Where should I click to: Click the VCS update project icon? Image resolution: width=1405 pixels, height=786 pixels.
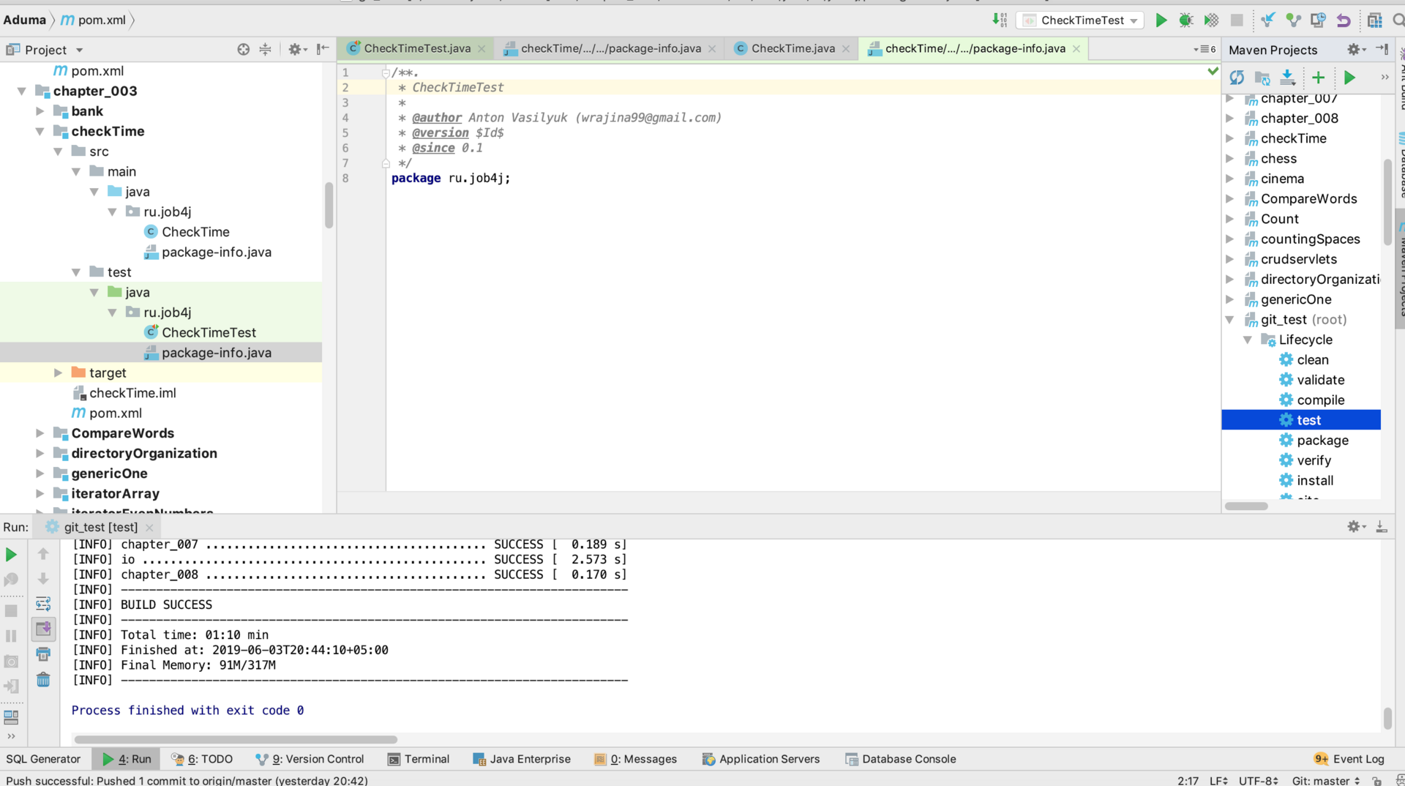1267,20
